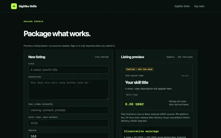Image resolution: width=221 pixels, height=138 pixels.
Task: Click the 'New listing' panel heading
Action: point(37,57)
